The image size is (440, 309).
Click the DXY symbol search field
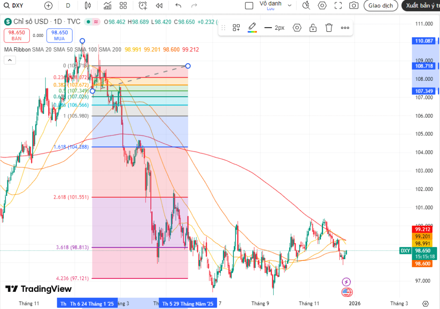(17, 6)
